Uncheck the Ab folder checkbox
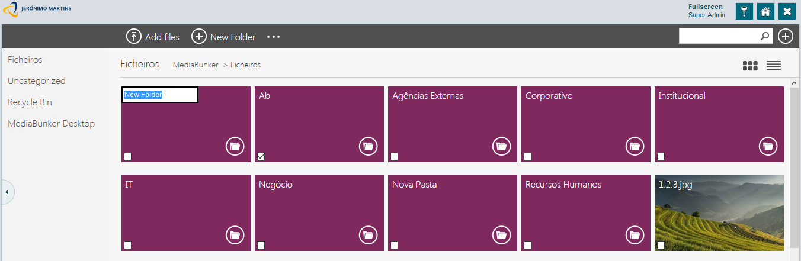The image size is (801, 261). click(261, 156)
